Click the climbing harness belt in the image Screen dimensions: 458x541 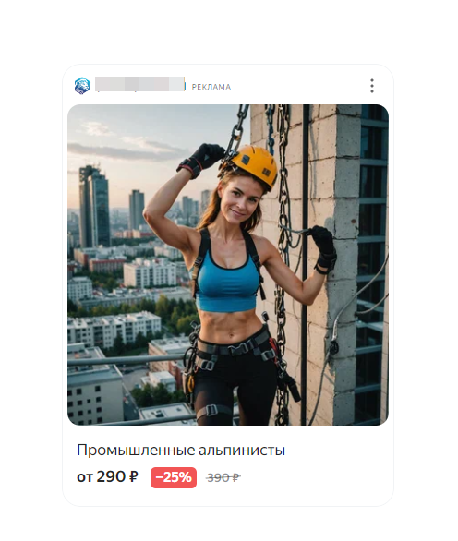[x=235, y=348]
